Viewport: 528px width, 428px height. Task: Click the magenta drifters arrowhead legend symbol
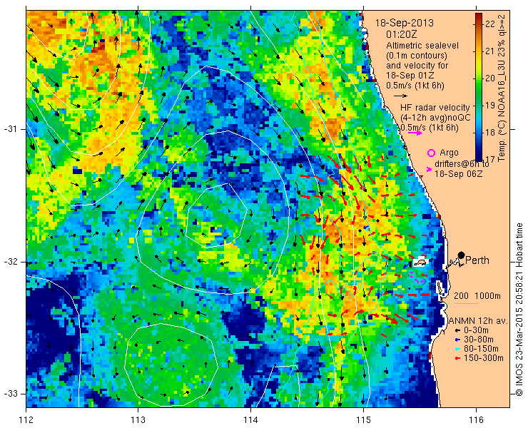coord(429,169)
